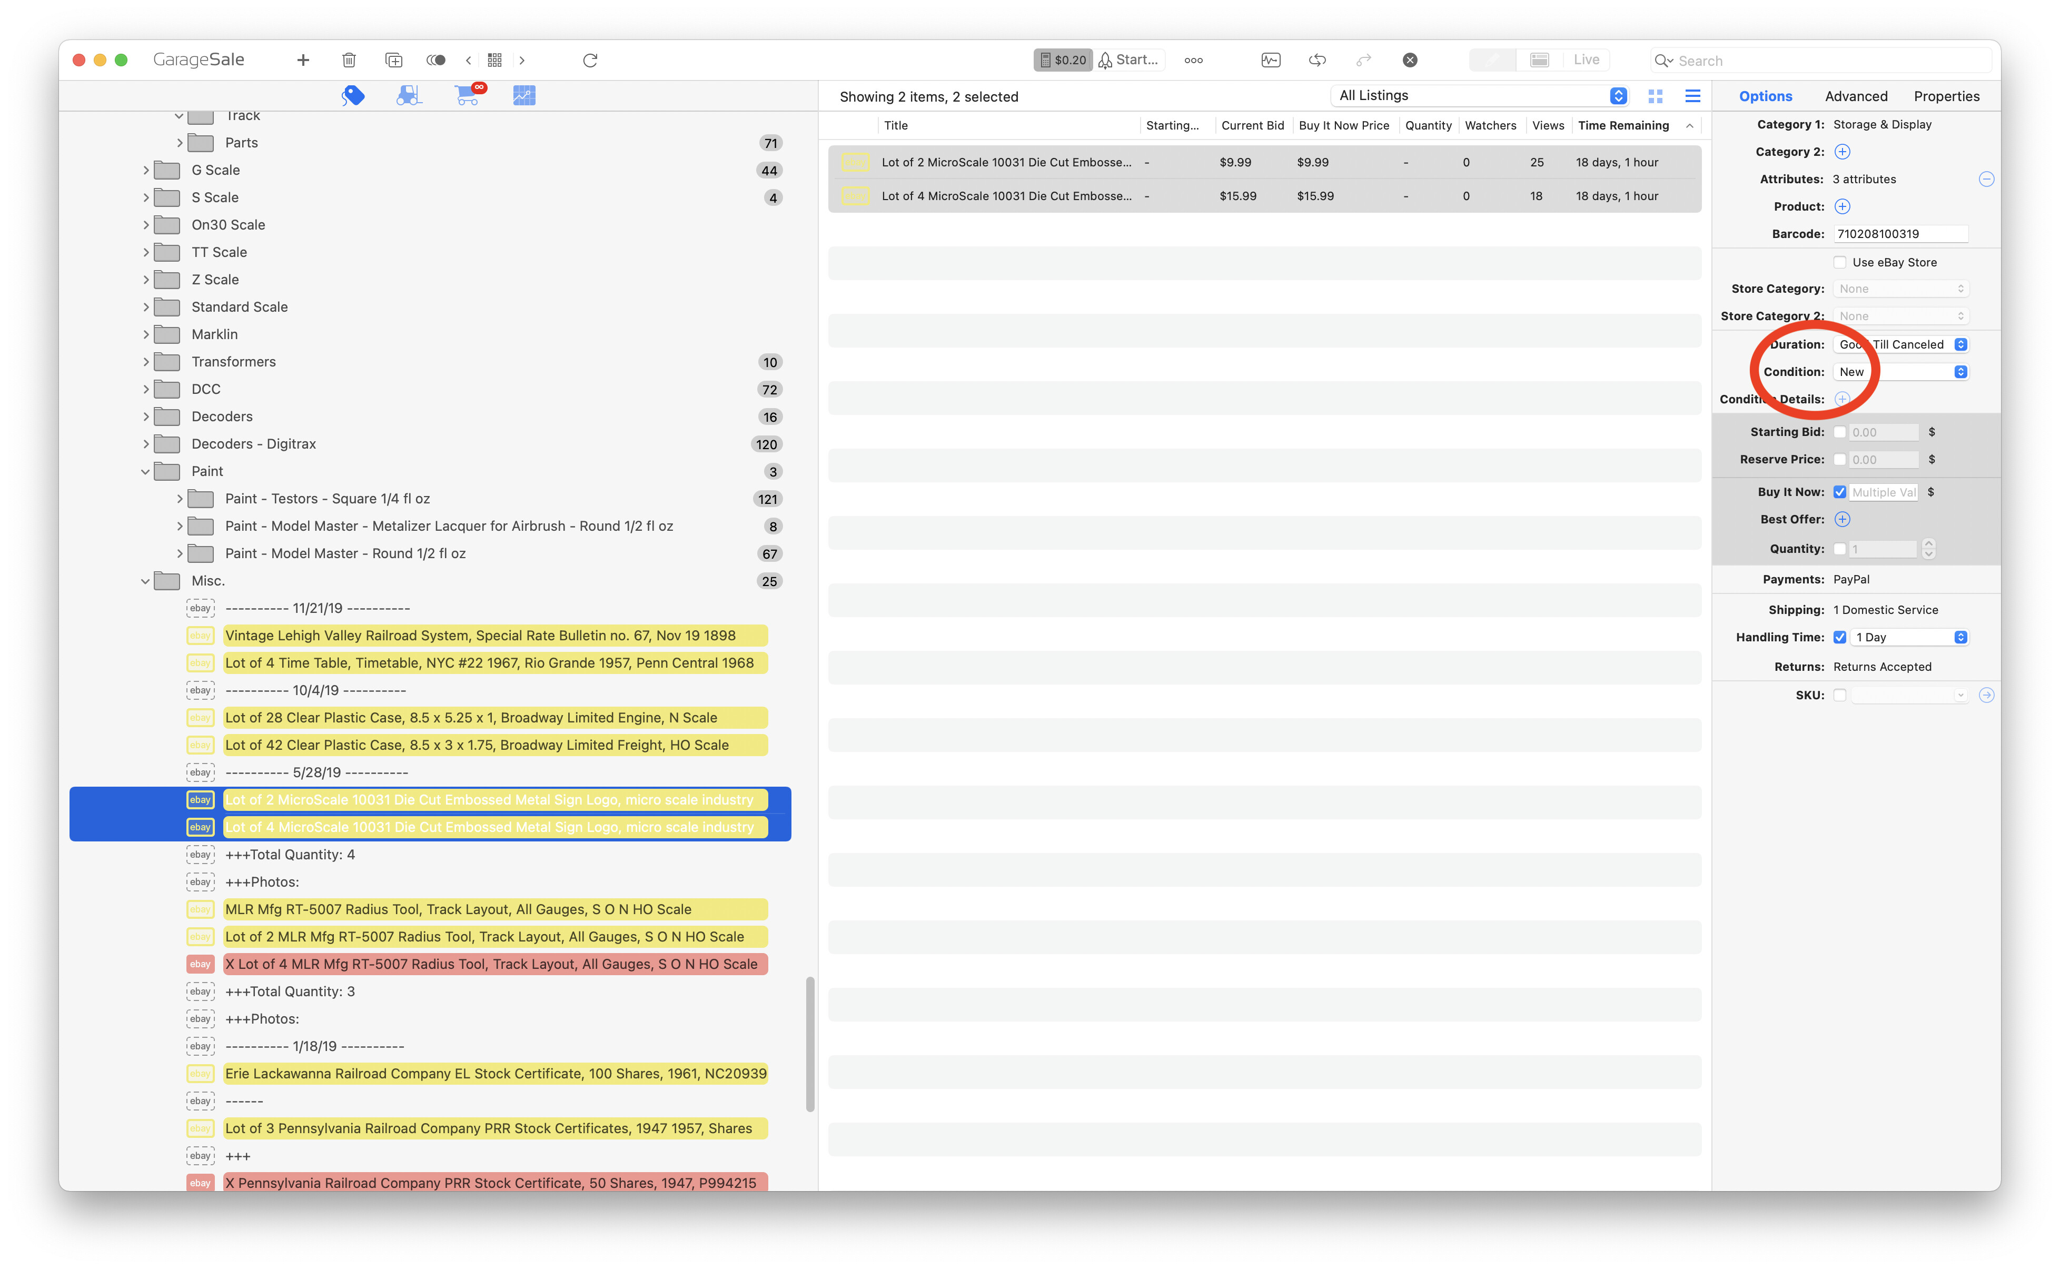This screenshot has width=2060, height=1269.
Task: Uncheck the Buy It Now checkbox
Action: pyautogui.click(x=1839, y=492)
